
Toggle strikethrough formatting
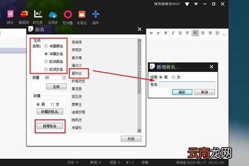click(187, 33)
